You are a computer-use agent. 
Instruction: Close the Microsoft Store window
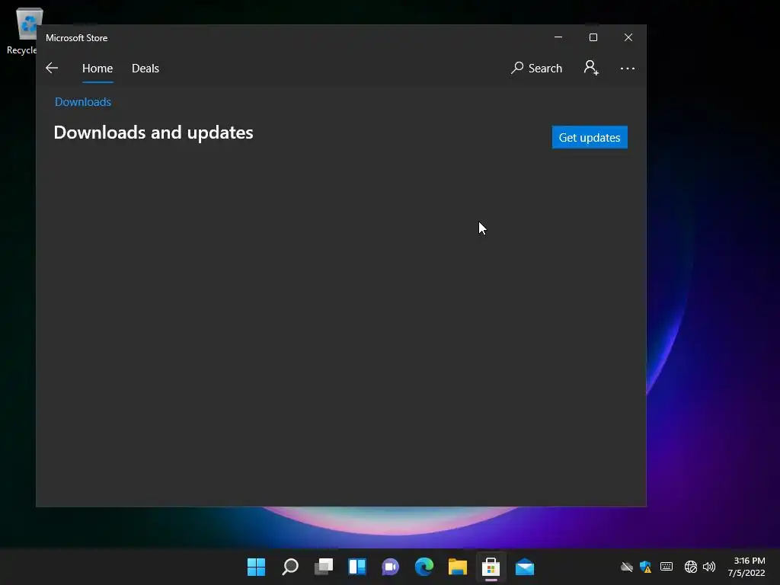[628, 37]
